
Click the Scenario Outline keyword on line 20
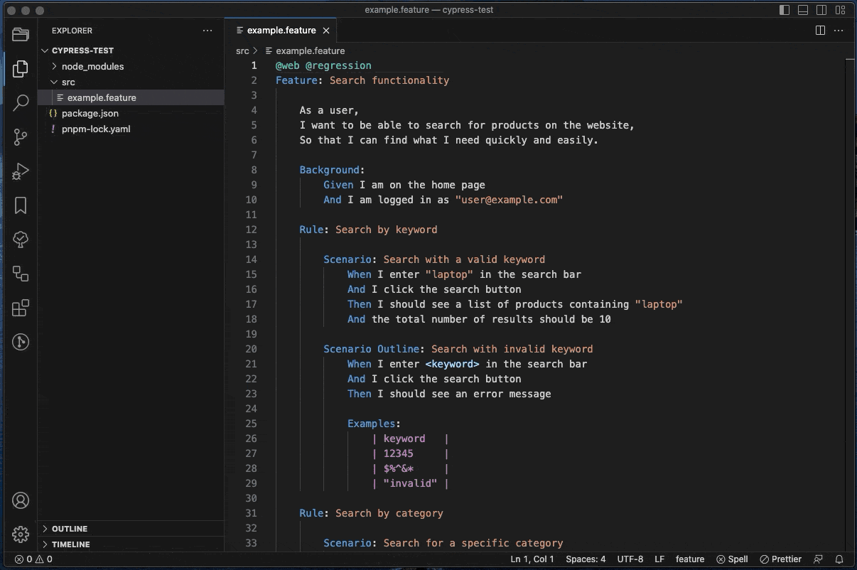click(x=371, y=349)
